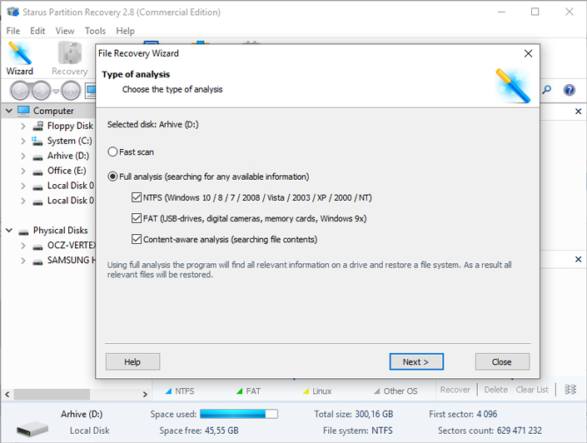Open the navigation history dropdown arrow

[x=56, y=91]
